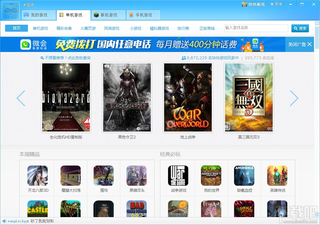320x225 pixels.
Task: Open War for the Overworld cover
Action: point(188,97)
